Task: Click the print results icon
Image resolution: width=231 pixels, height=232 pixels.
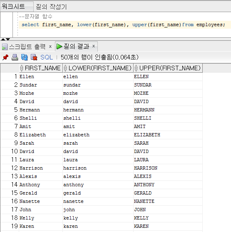Action: (15, 57)
